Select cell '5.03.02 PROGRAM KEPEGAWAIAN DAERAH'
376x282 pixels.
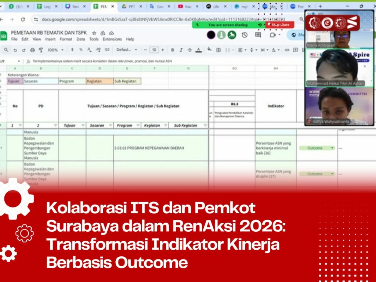tap(161, 148)
